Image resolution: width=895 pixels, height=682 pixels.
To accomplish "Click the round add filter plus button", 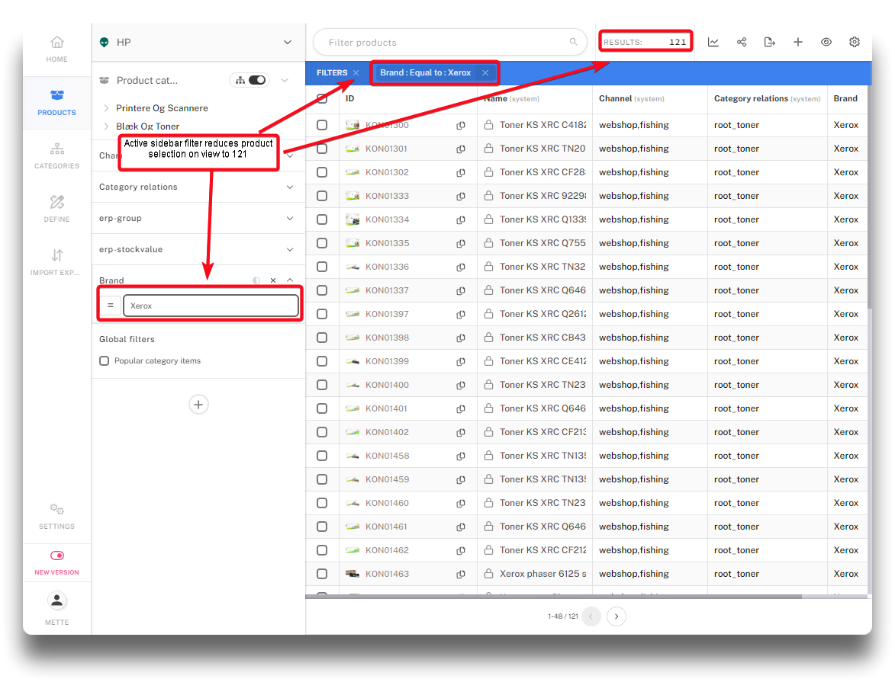I will [198, 405].
